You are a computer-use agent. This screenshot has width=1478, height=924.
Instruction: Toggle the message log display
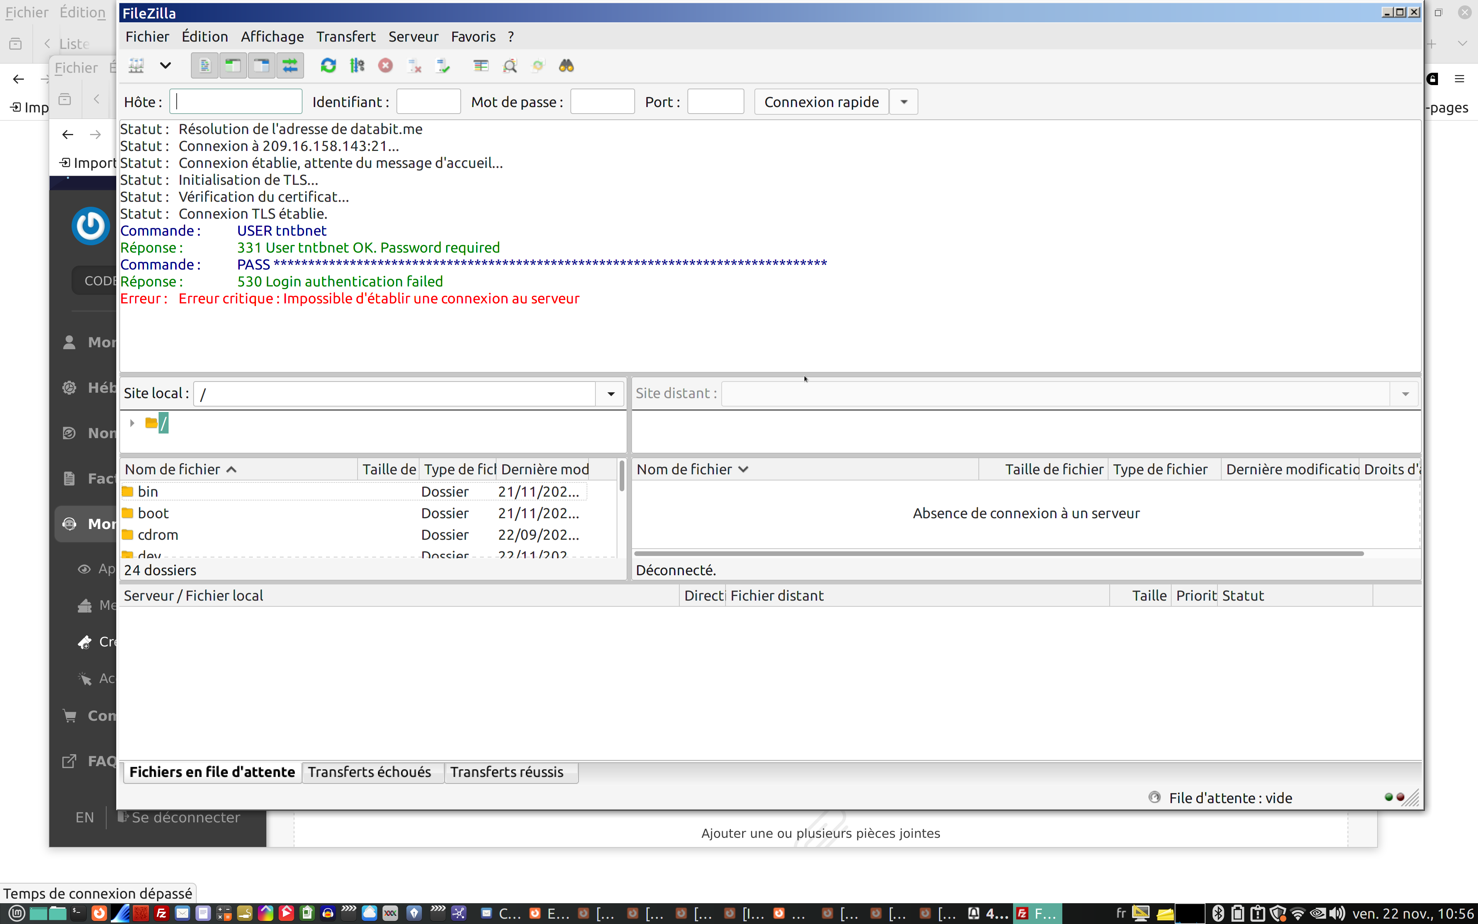coord(205,65)
